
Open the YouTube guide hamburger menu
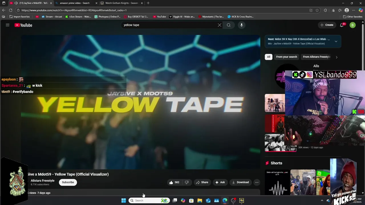tap(8, 25)
